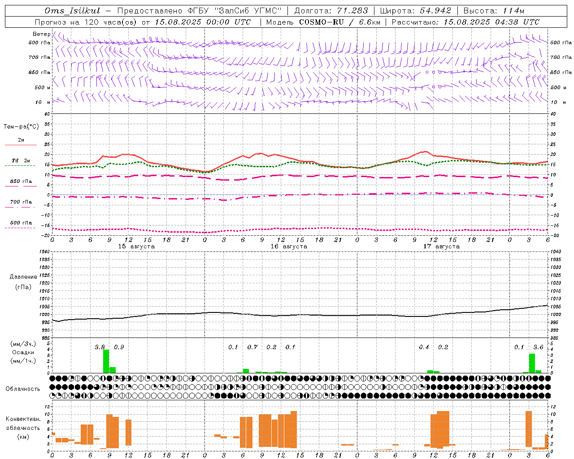574x459 pixels.
Task: Click "Прогноз на 120 часа(ов)" forecast header
Action: (x=87, y=22)
